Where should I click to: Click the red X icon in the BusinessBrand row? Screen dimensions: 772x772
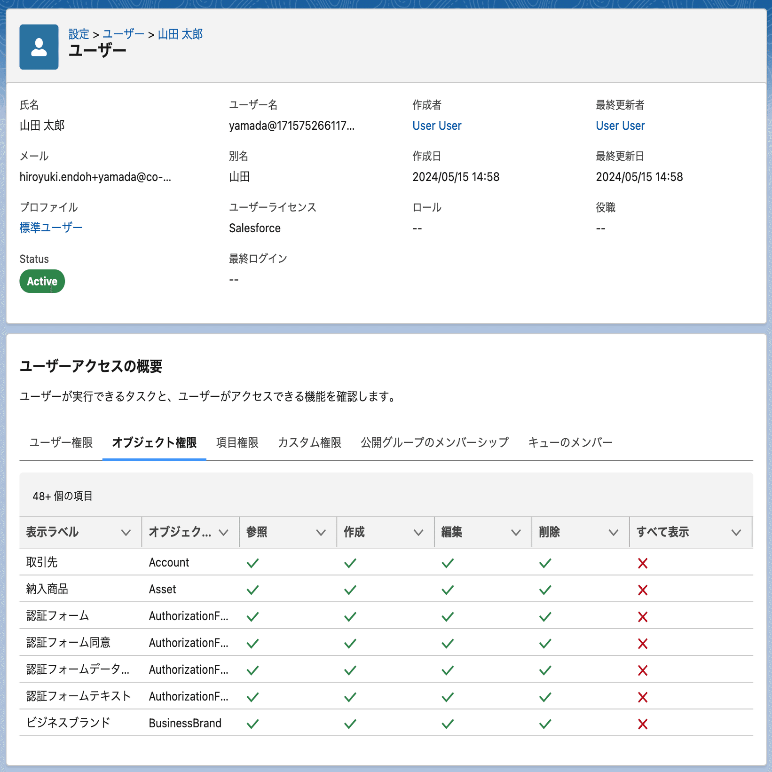643,724
